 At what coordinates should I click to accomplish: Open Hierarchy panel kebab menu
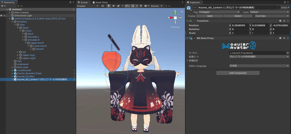pyautogui.click(x=74, y=2)
